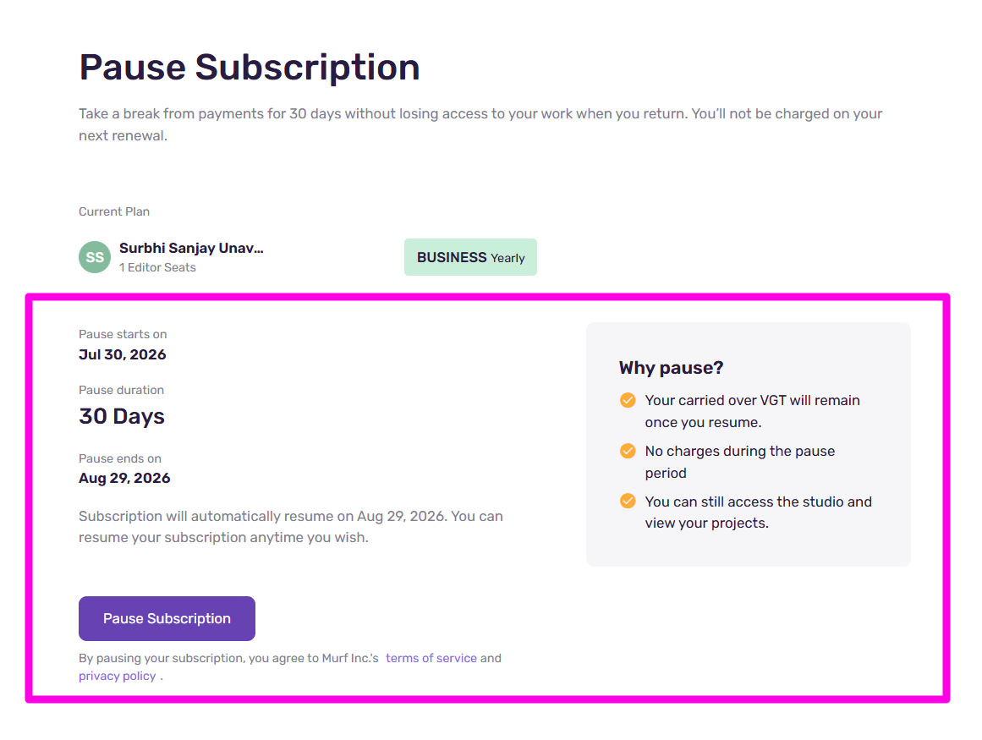Open the terms of service link
982x740 pixels.
pos(431,658)
